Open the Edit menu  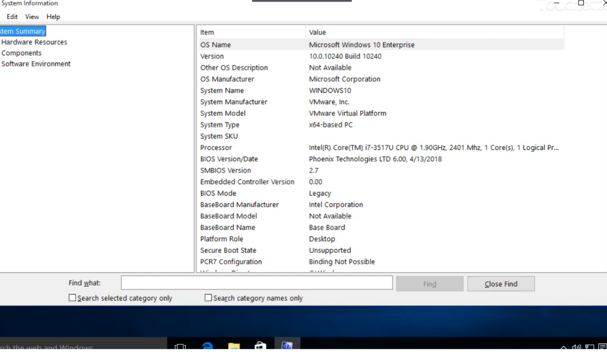pos(12,17)
